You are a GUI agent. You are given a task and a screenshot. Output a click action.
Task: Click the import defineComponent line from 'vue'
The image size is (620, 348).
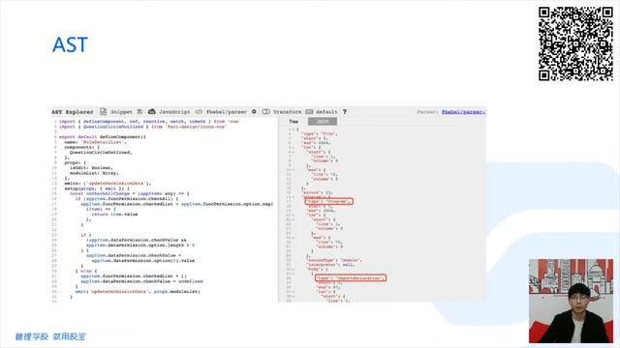[x=149, y=122]
